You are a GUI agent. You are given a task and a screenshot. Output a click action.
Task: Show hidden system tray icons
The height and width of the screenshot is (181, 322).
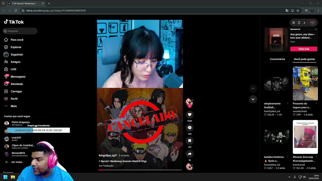tap(289, 177)
